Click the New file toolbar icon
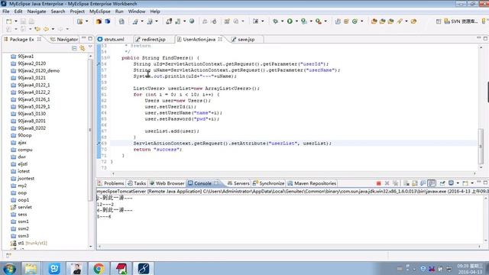 tap(8, 21)
